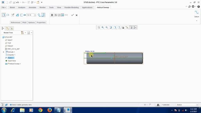201x113 pixels.
Task: Select the right-handed rule helix option
Action: pos(43,15)
